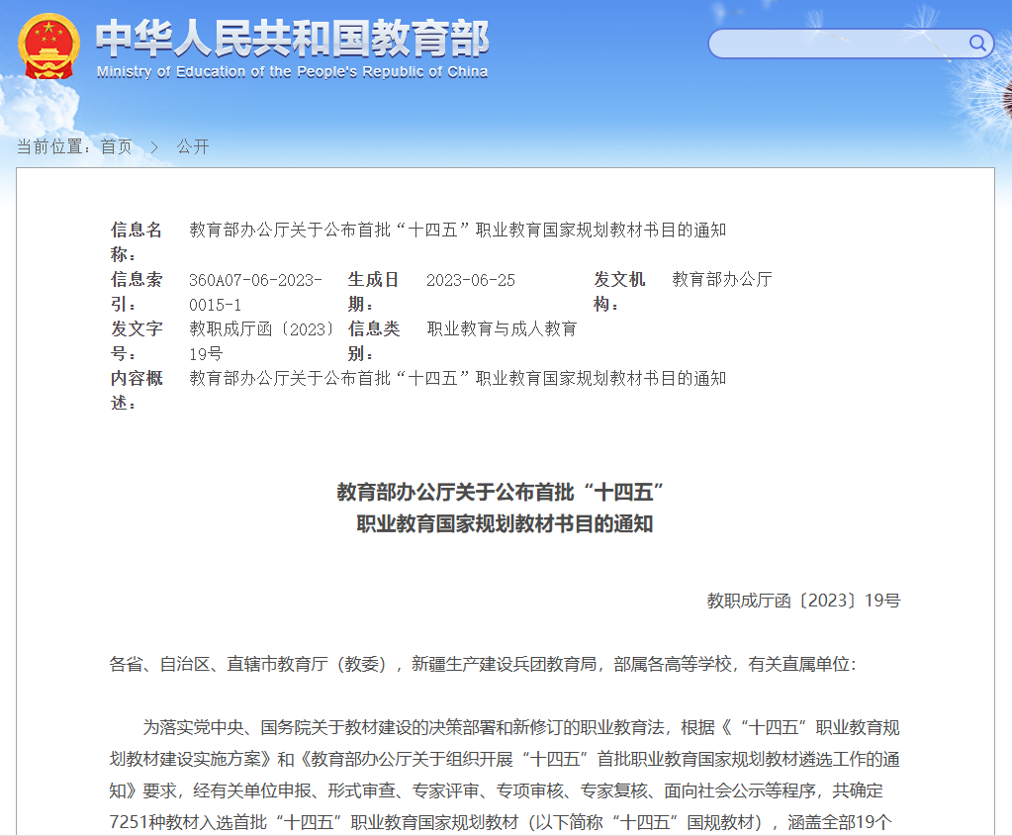Go to the 公开 breadcrumb link
1012x836 pixels.
tap(193, 146)
